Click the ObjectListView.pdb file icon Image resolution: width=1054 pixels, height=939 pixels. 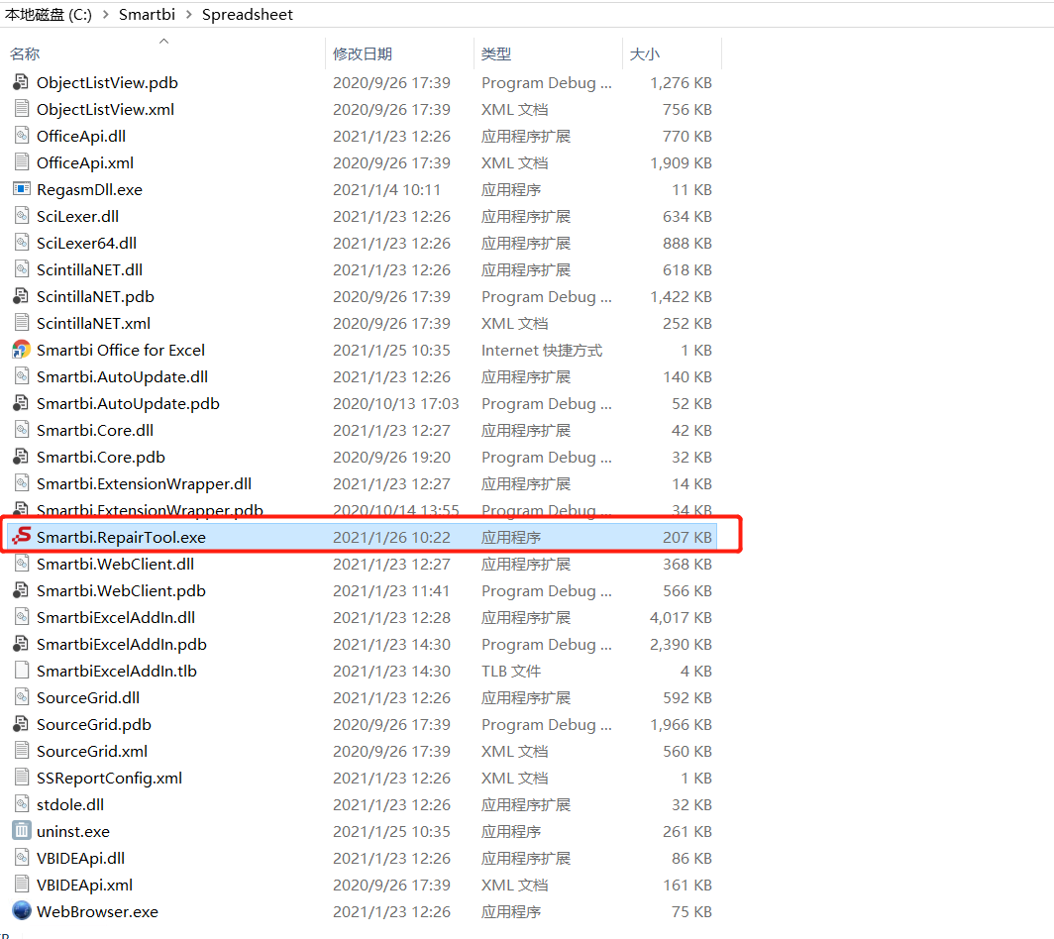click(x=22, y=82)
